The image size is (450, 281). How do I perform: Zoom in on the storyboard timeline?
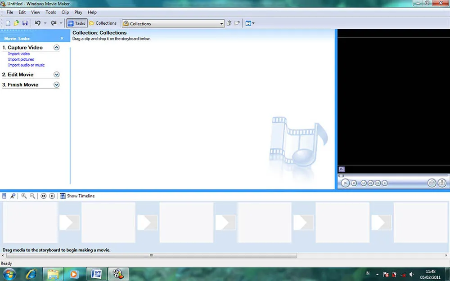(23, 196)
